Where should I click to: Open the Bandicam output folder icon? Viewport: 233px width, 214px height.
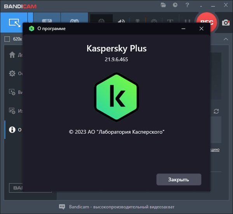pyautogui.click(x=163, y=5)
